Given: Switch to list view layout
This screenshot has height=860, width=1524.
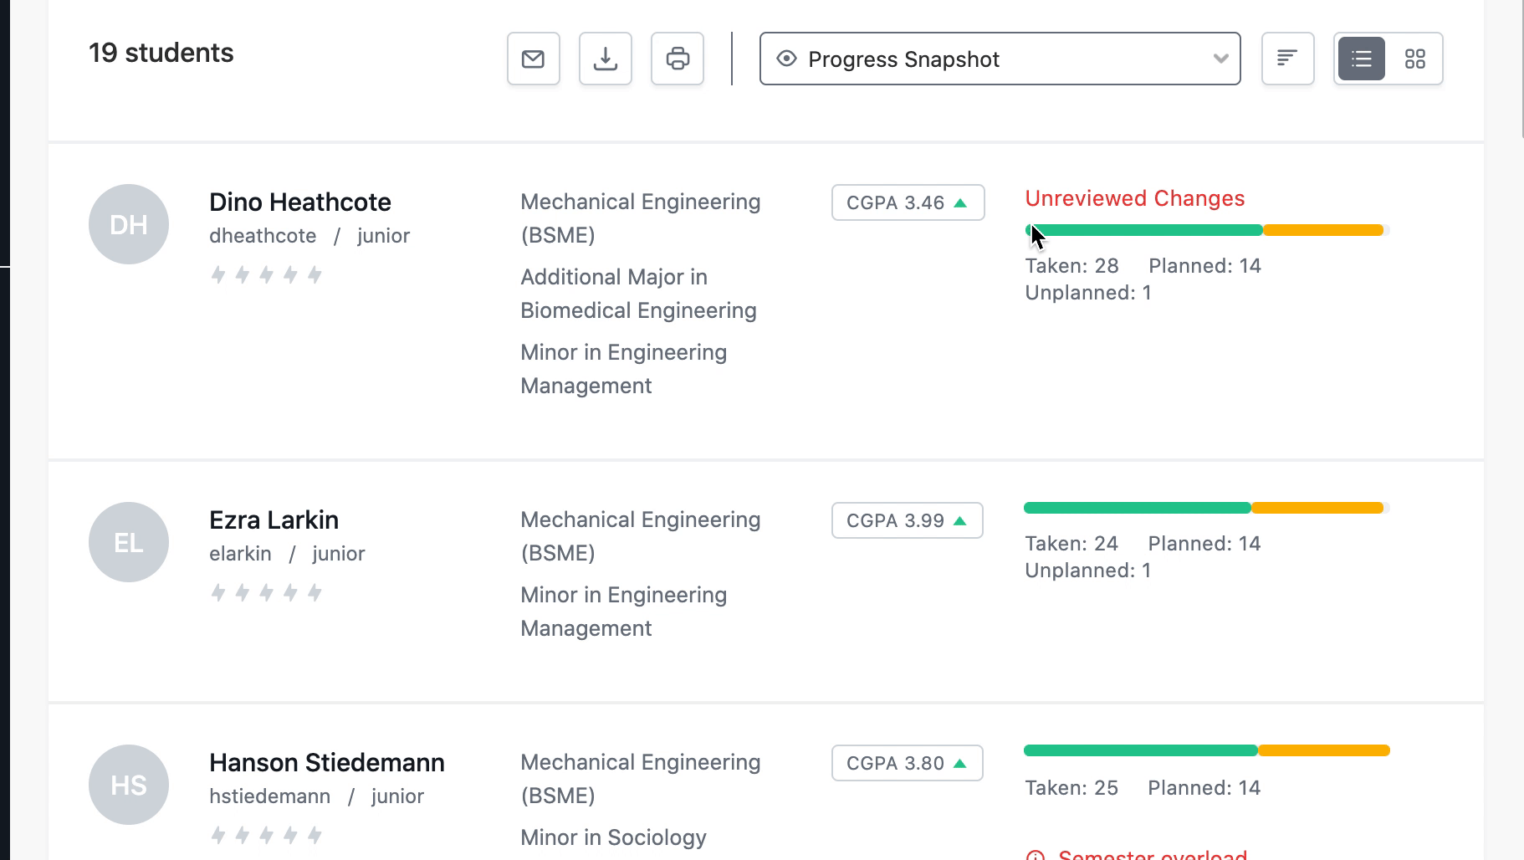Looking at the screenshot, I should (1361, 59).
